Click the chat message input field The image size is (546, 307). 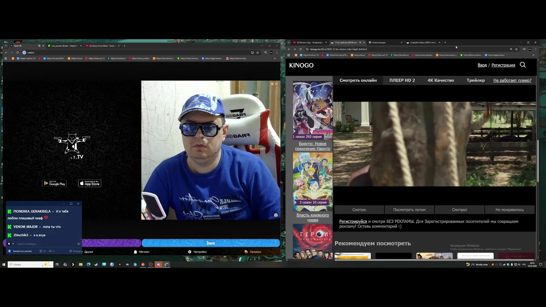46,244
